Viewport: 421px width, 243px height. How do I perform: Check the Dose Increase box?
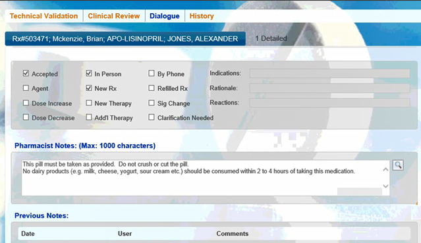26,103
